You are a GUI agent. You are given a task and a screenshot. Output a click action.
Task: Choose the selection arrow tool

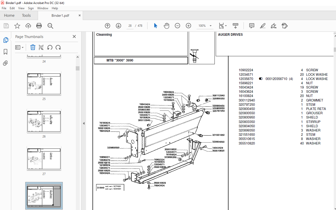[x=155, y=26]
